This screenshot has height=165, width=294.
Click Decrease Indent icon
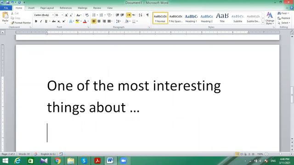click(x=118, y=15)
